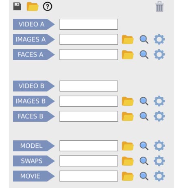Select the MOVIE arrow label
The image size is (183, 188).
(x=34, y=176)
